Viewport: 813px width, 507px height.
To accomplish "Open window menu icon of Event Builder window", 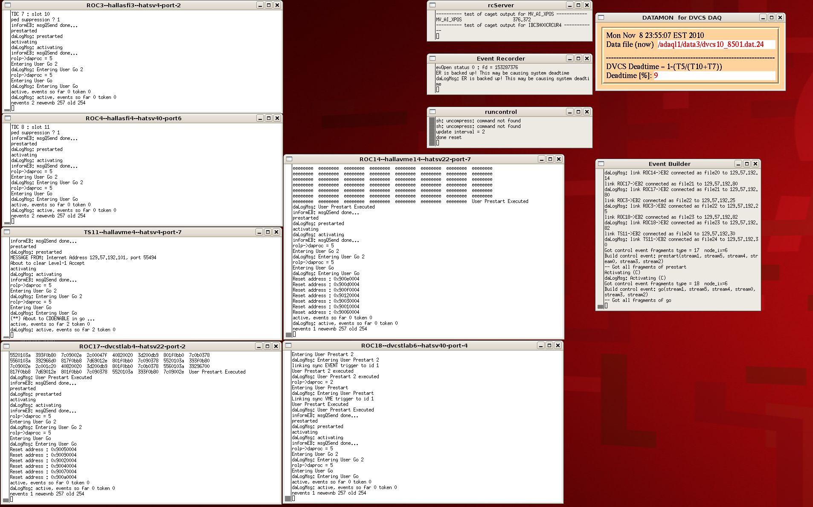I will coord(601,164).
